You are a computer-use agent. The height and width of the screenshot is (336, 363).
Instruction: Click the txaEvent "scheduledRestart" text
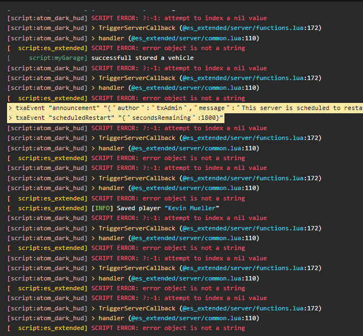click(x=65, y=118)
